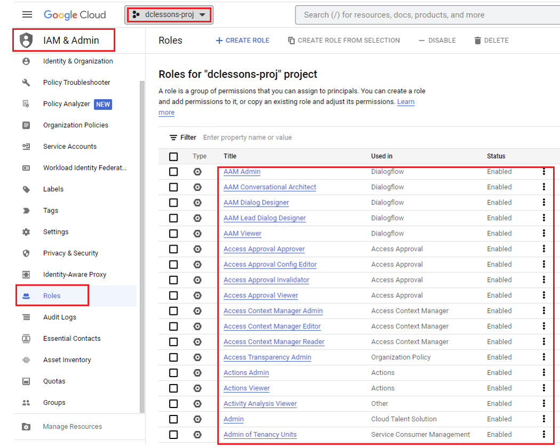This screenshot has width=560, height=448.
Task: Click the Tags arrow icon
Action: pos(26,210)
